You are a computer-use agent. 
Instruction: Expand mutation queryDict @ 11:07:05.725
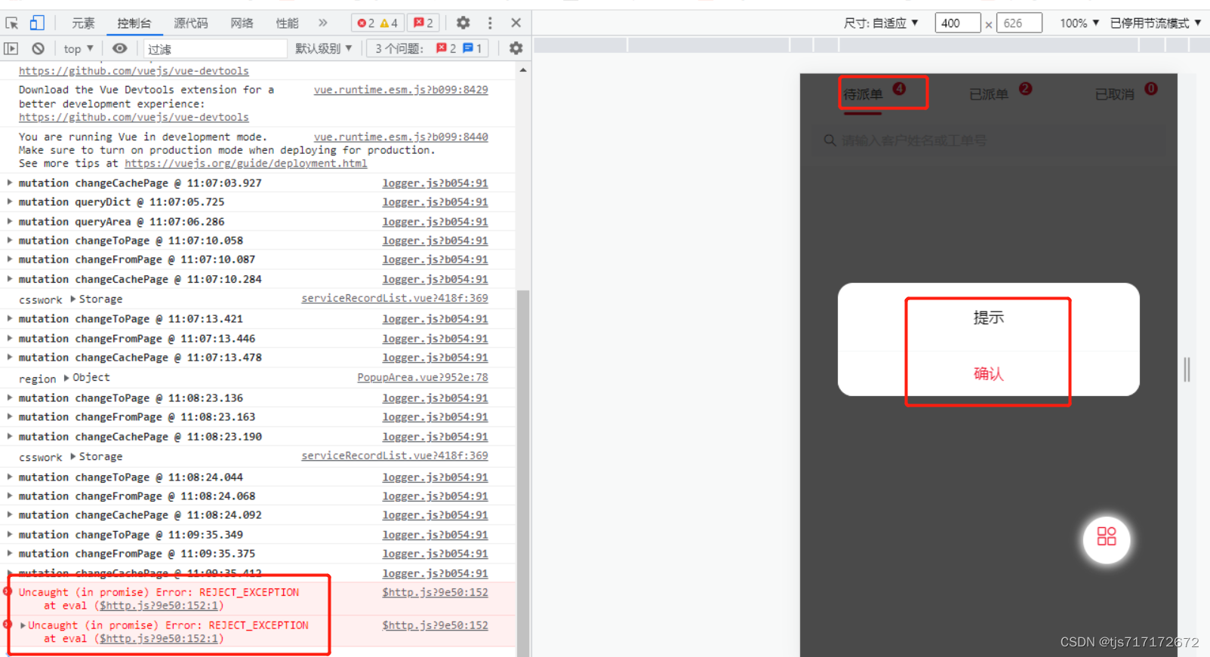click(9, 202)
